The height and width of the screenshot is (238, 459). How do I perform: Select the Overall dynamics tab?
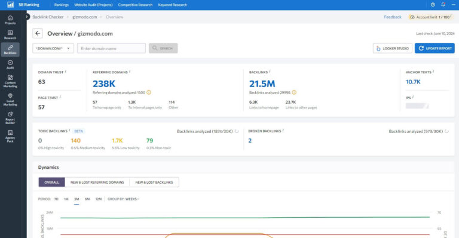click(x=52, y=182)
